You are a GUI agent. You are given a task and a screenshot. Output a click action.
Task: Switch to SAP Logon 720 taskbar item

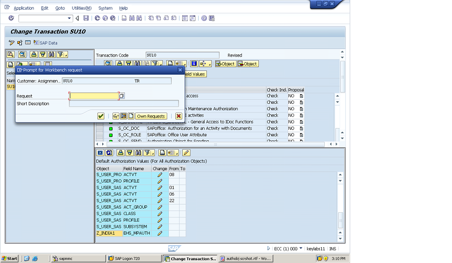click(x=134, y=258)
